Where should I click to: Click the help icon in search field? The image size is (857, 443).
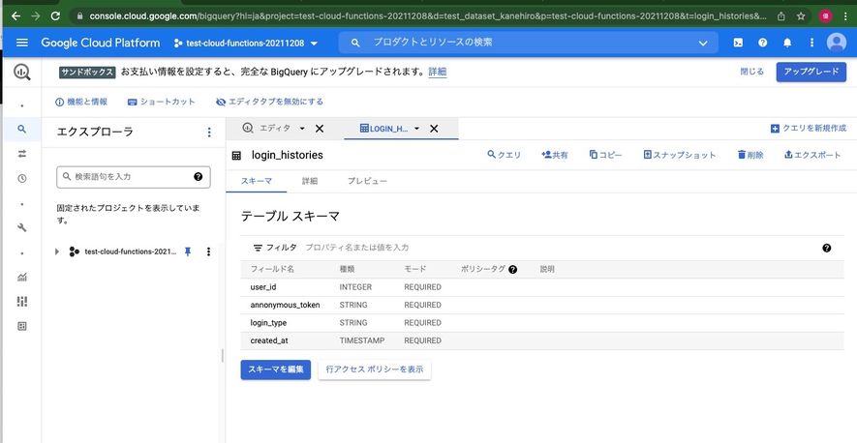[x=198, y=177]
